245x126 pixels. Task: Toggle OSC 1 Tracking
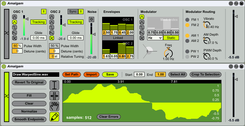click(x=38, y=22)
